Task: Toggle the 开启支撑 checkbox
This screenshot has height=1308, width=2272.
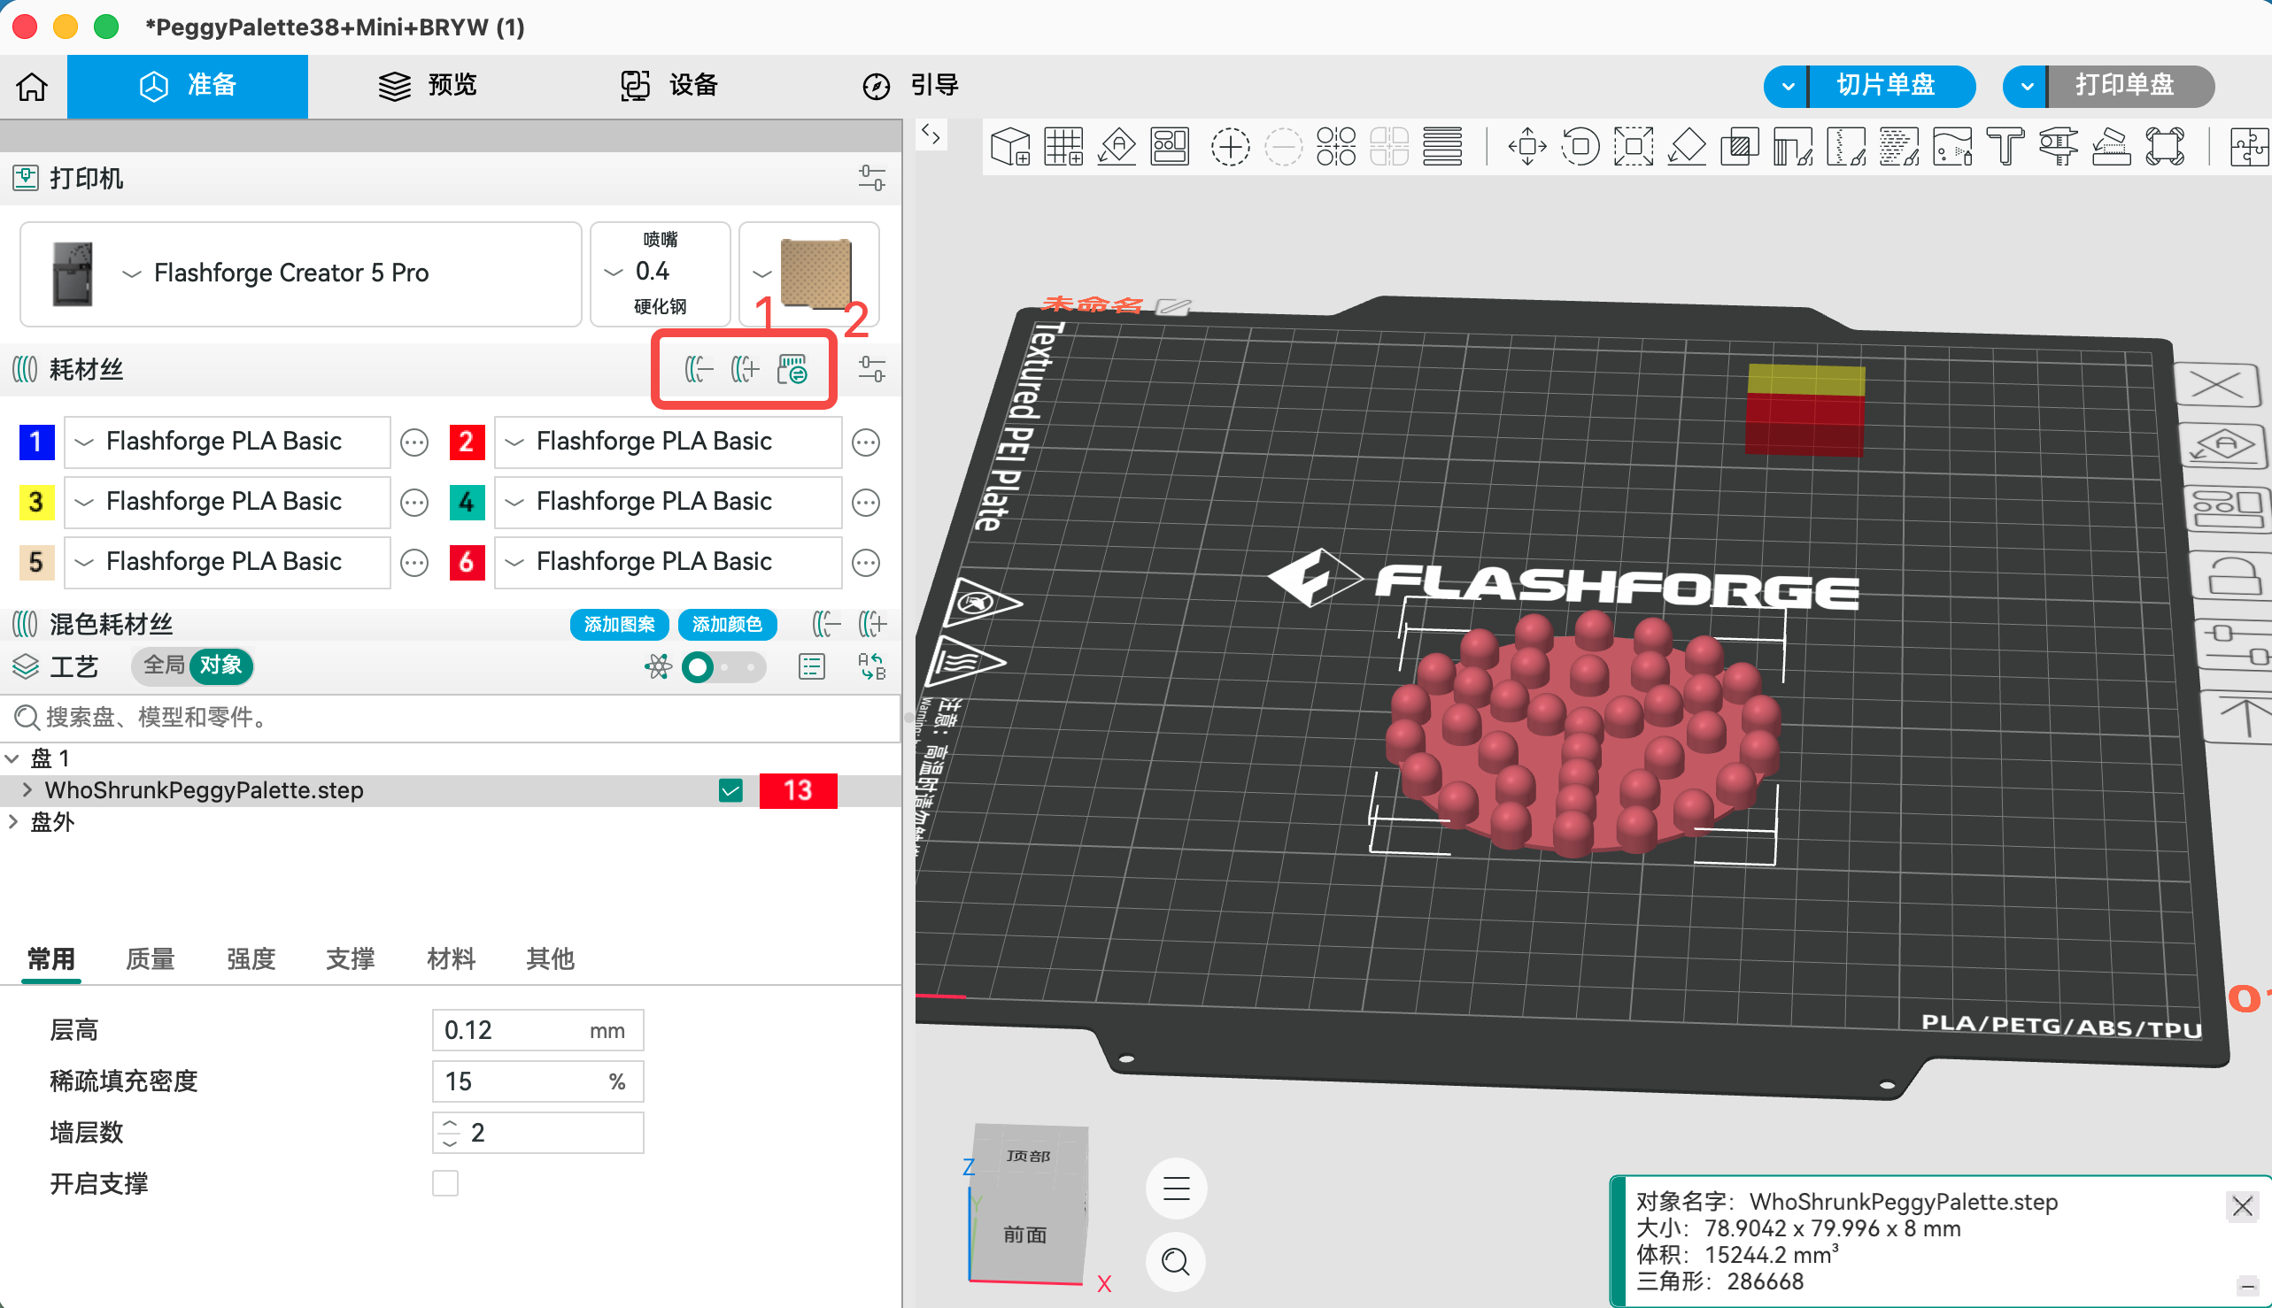Action: (x=444, y=1183)
